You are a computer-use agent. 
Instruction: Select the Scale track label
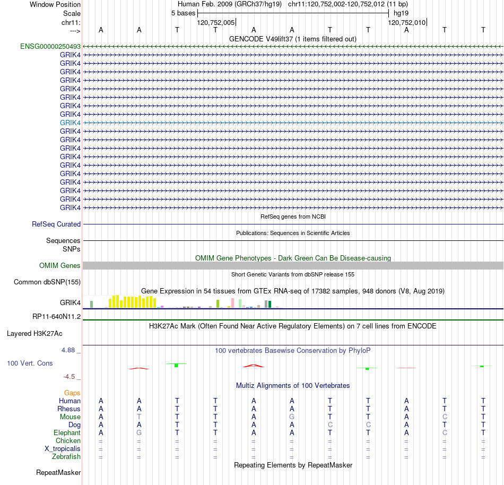(72, 13)
